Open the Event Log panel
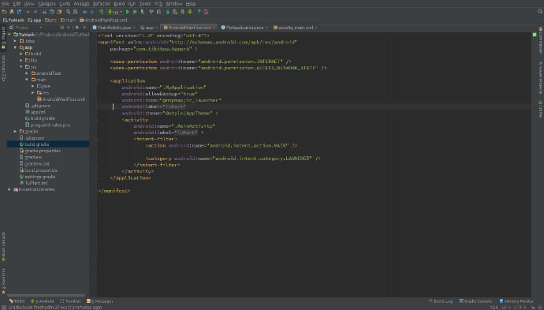This screenshot has width=544, height=310. click(441, 301)
